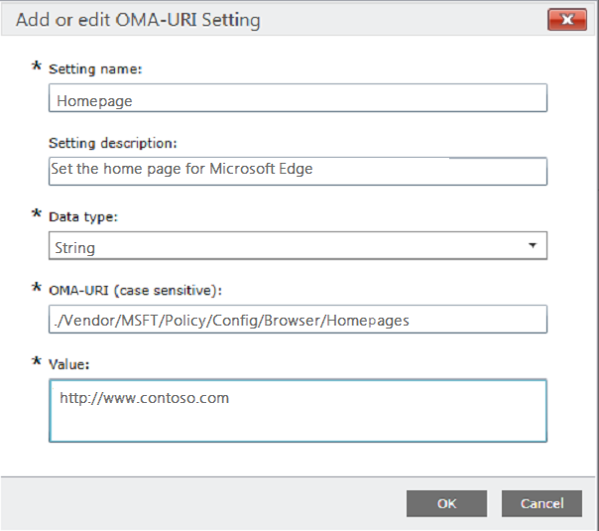
Task: Click the gray footer area left of OK
Action: pyautogui.click(x=198, y=503)
